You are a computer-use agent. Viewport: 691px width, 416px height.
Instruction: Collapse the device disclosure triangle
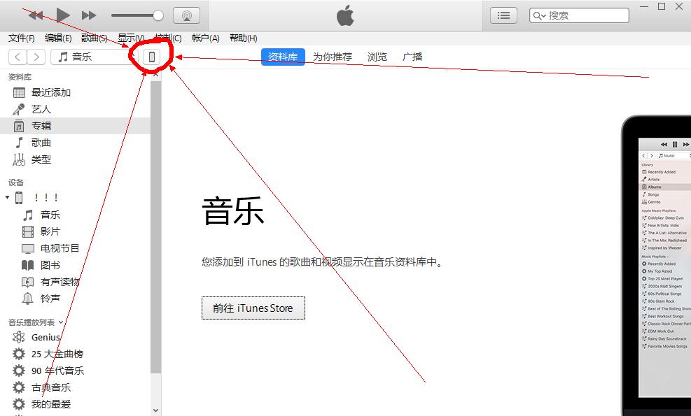point(6,197)
